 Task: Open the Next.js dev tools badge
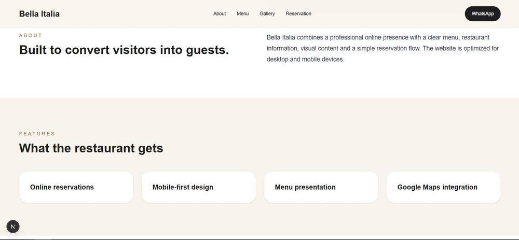13,227
